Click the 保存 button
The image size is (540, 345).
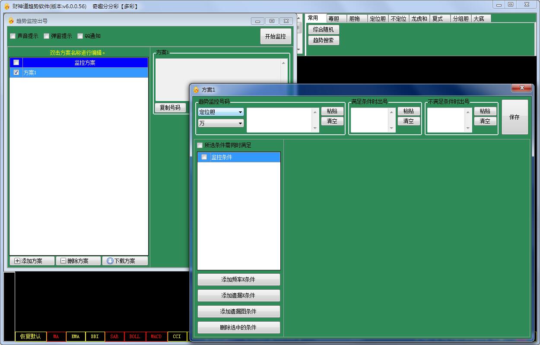[515, 117]
